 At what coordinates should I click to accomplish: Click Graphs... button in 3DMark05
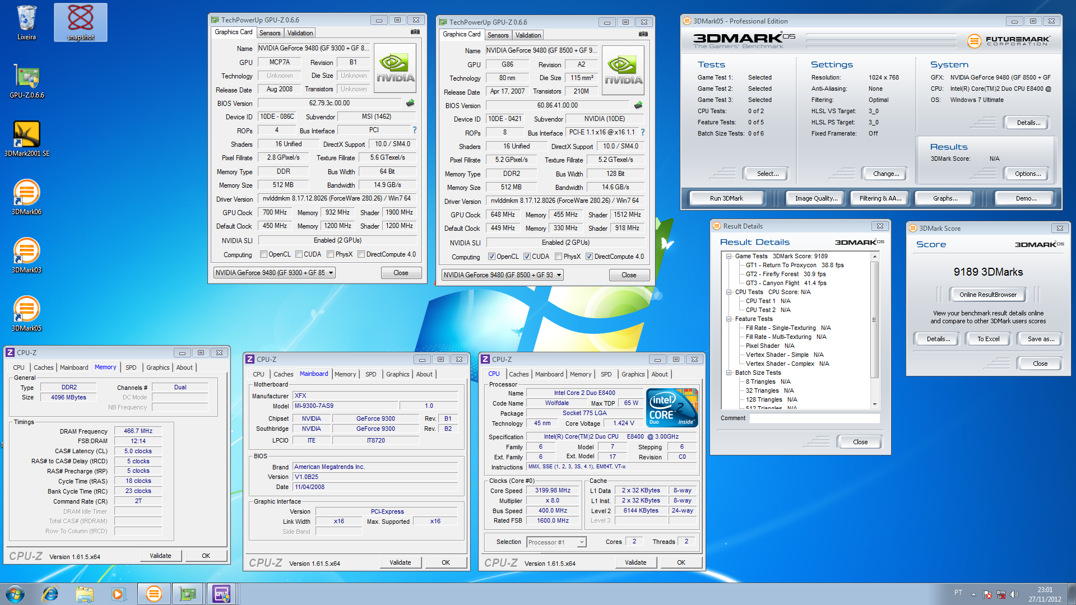(x=945, y=198)
